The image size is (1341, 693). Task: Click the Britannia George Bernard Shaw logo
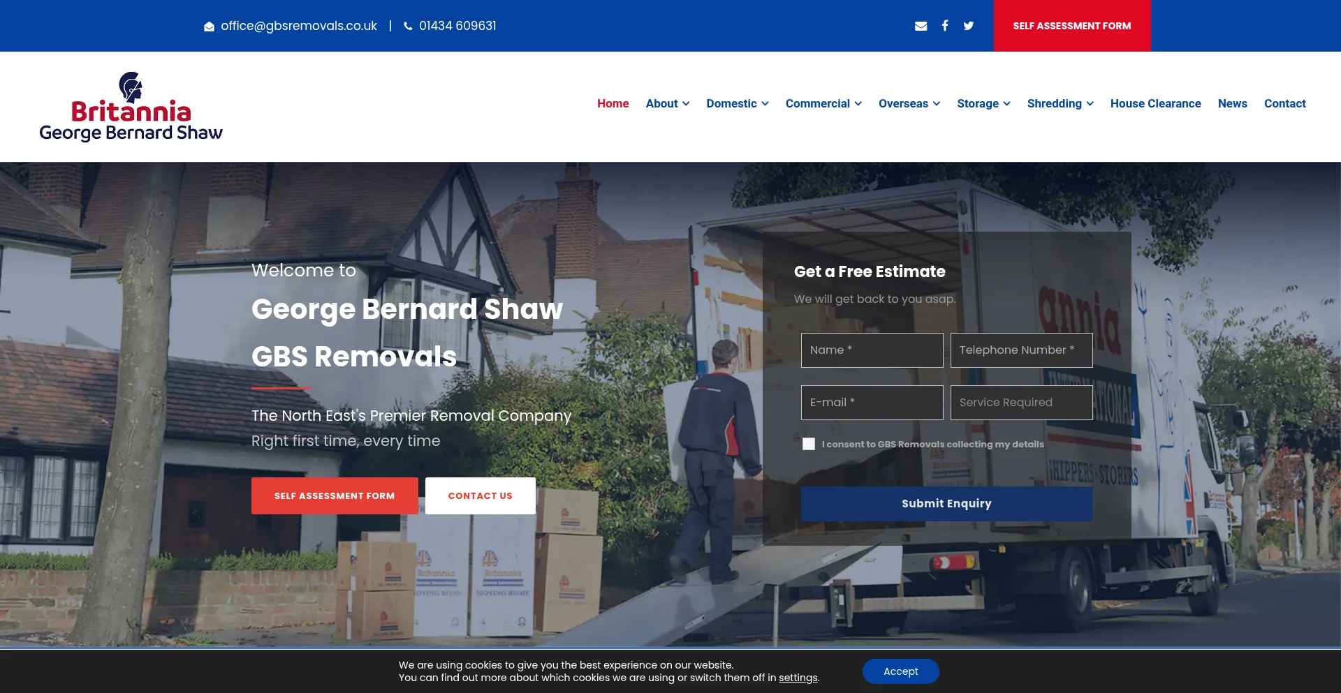[131, 107]
